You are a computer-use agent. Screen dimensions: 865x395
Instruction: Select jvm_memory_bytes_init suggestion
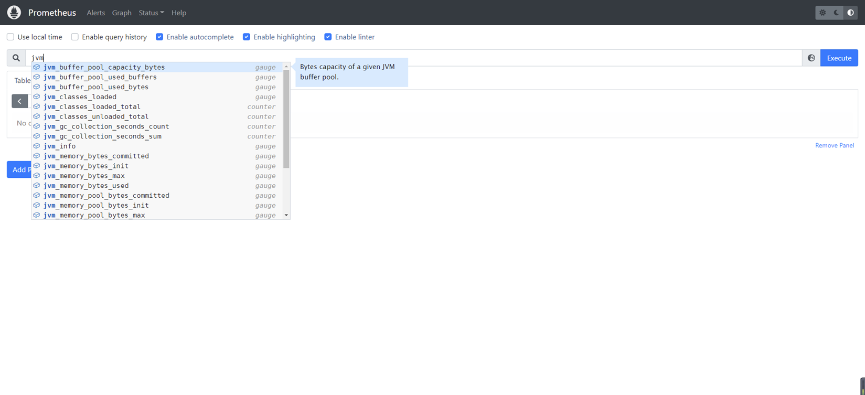[x=157, y=166]
